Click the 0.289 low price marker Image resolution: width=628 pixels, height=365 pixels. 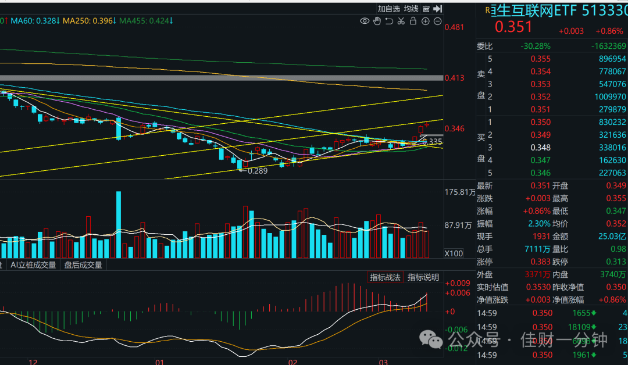pyautogui.click(x=258, y=171)
